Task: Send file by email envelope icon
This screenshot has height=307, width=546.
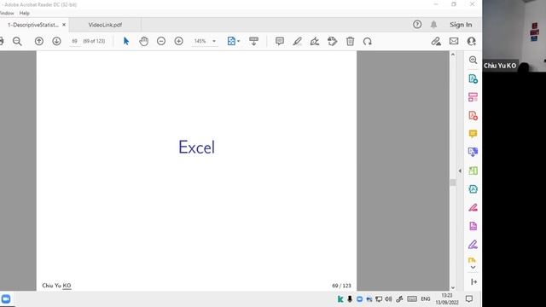Action: [x=454, y=41]
